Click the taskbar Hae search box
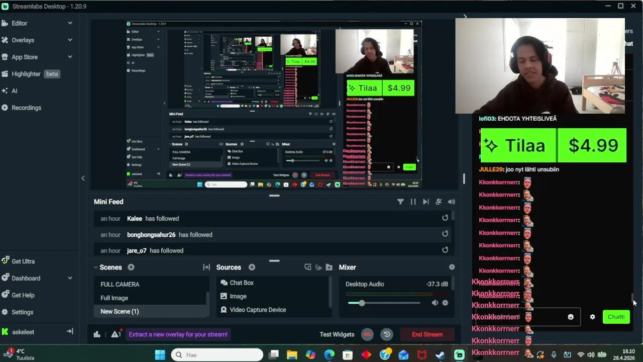Viewport: 643px width, 362px height. (x=217, y=355)
